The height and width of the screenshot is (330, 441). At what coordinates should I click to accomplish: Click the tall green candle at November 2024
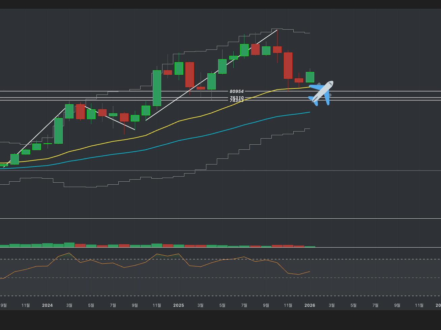[x=157, y=88]
